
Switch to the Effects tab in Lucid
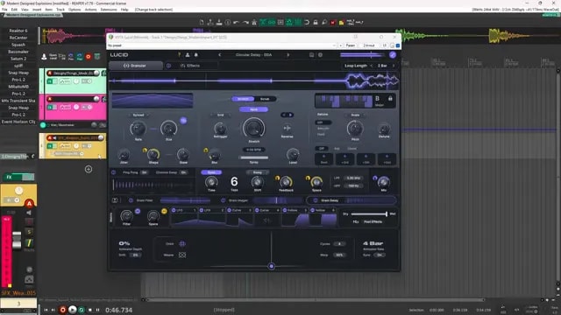pos(190,66)
